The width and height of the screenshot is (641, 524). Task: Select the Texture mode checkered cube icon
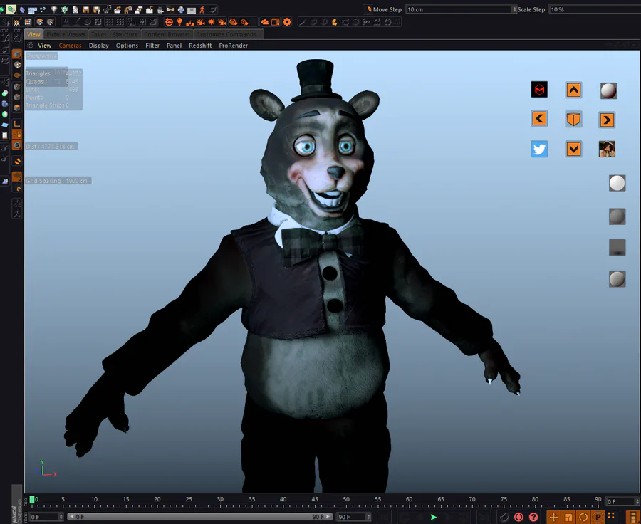click(x=17, y=65)
